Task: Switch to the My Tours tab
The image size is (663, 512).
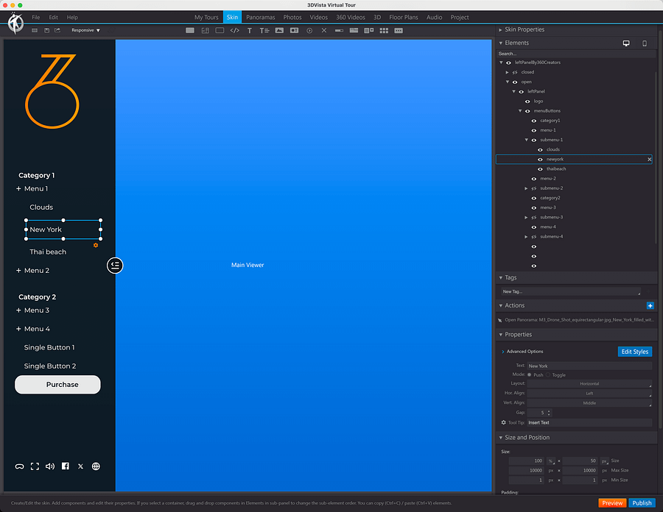Action: [x=206, y=18]
